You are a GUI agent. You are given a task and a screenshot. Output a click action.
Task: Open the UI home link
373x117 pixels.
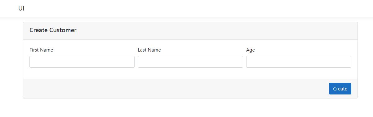[x=21, y=9]
